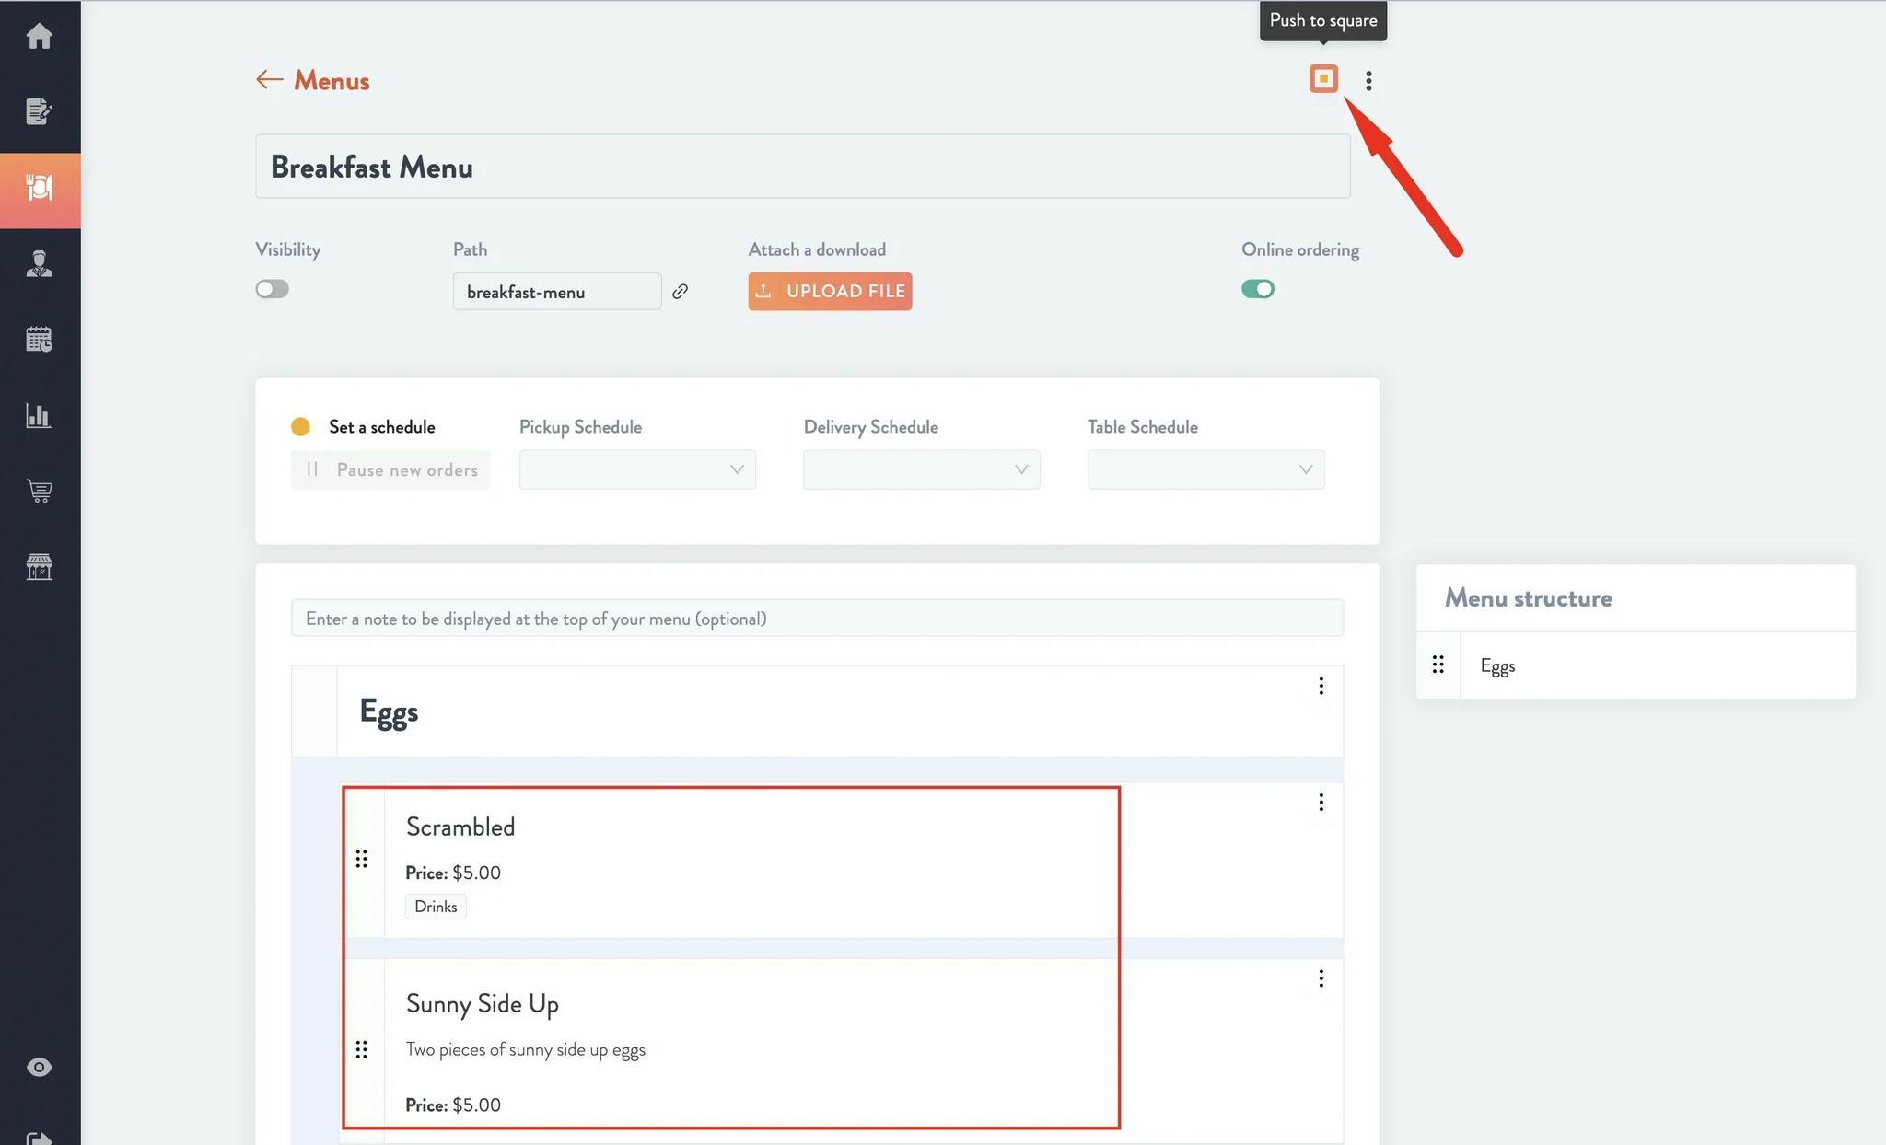Screen dimensions: 1886x1145
Task: Open the Scrambled item options menu
Action: (x=1321, y=803)
